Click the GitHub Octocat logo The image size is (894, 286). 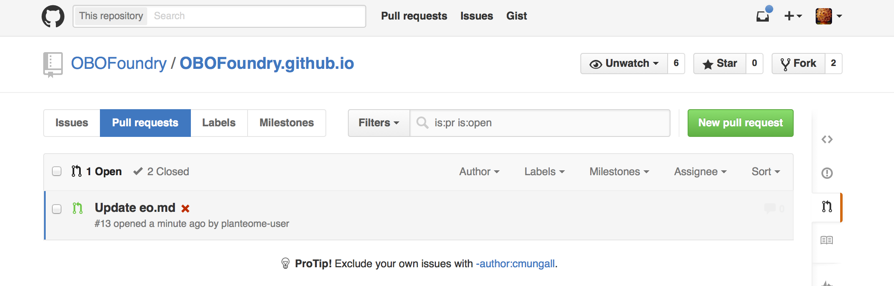[53, 16]
